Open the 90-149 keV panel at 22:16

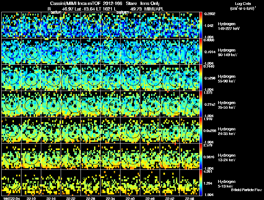pos(51,51)
